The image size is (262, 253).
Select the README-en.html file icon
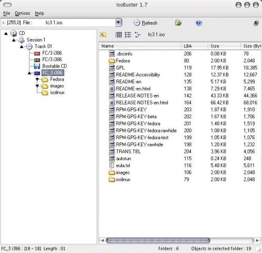112,89
